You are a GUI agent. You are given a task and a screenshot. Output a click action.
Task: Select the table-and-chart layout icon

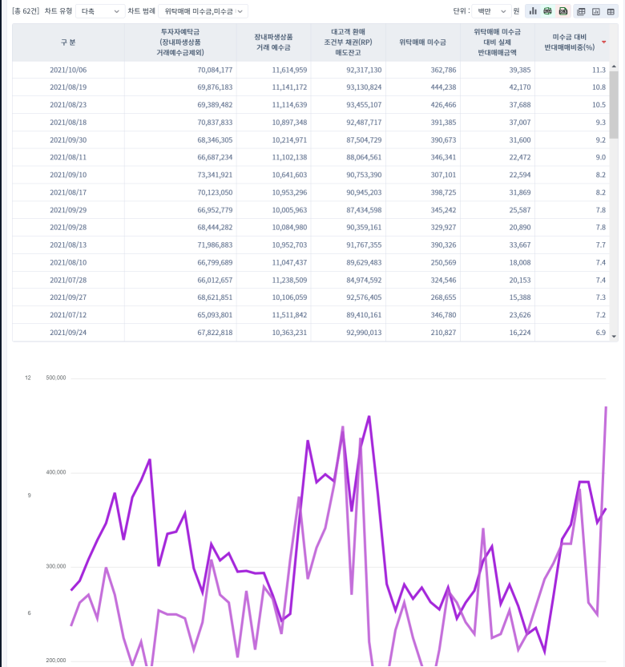(x=581, y=11)
